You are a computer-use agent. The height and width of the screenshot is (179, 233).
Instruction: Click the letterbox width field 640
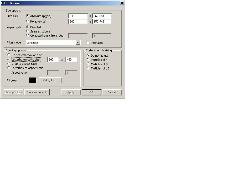click(53, 59)
